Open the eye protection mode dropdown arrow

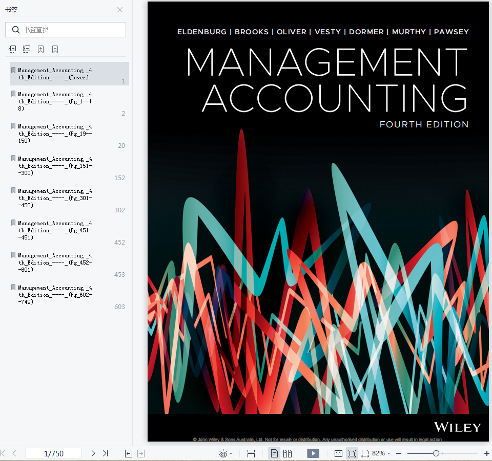[231, 453]
